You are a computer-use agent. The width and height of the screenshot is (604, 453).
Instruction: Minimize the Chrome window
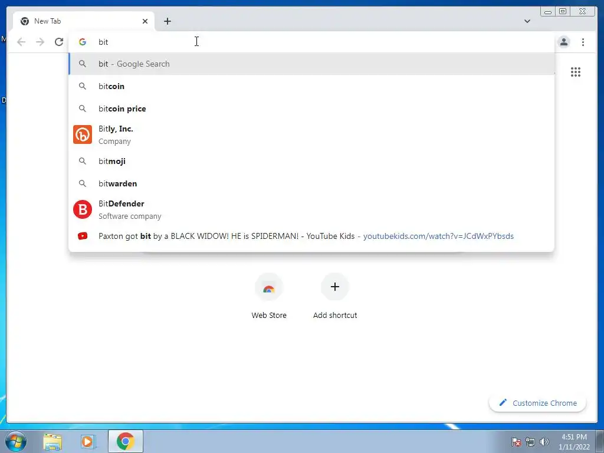548,12
